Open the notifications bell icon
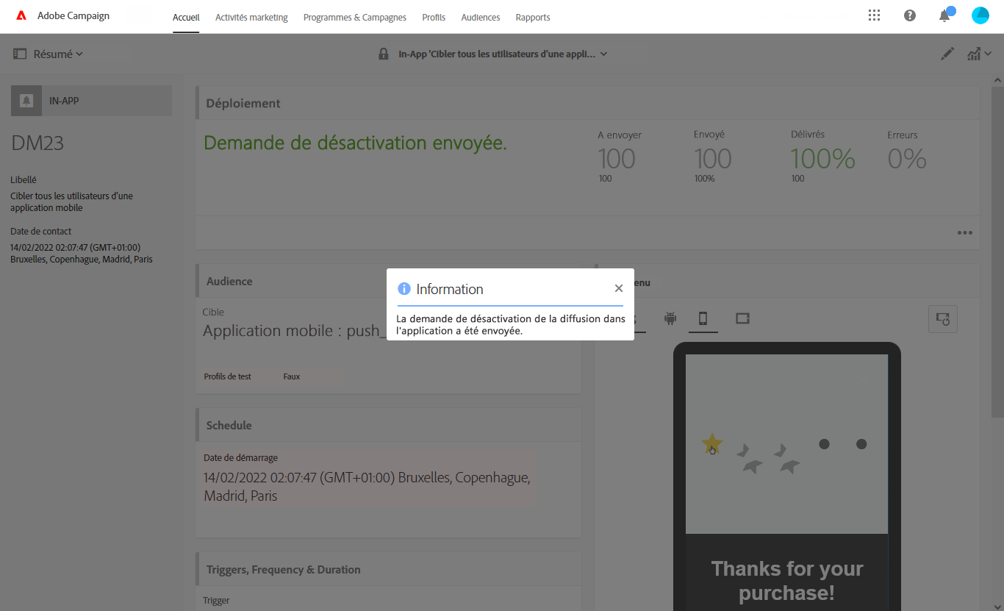Screen dimensions: 1004x611 [945, 15]
